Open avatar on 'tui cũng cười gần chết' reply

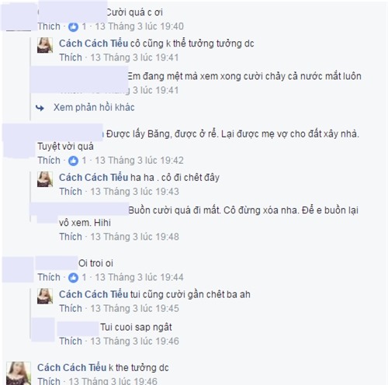45,297
